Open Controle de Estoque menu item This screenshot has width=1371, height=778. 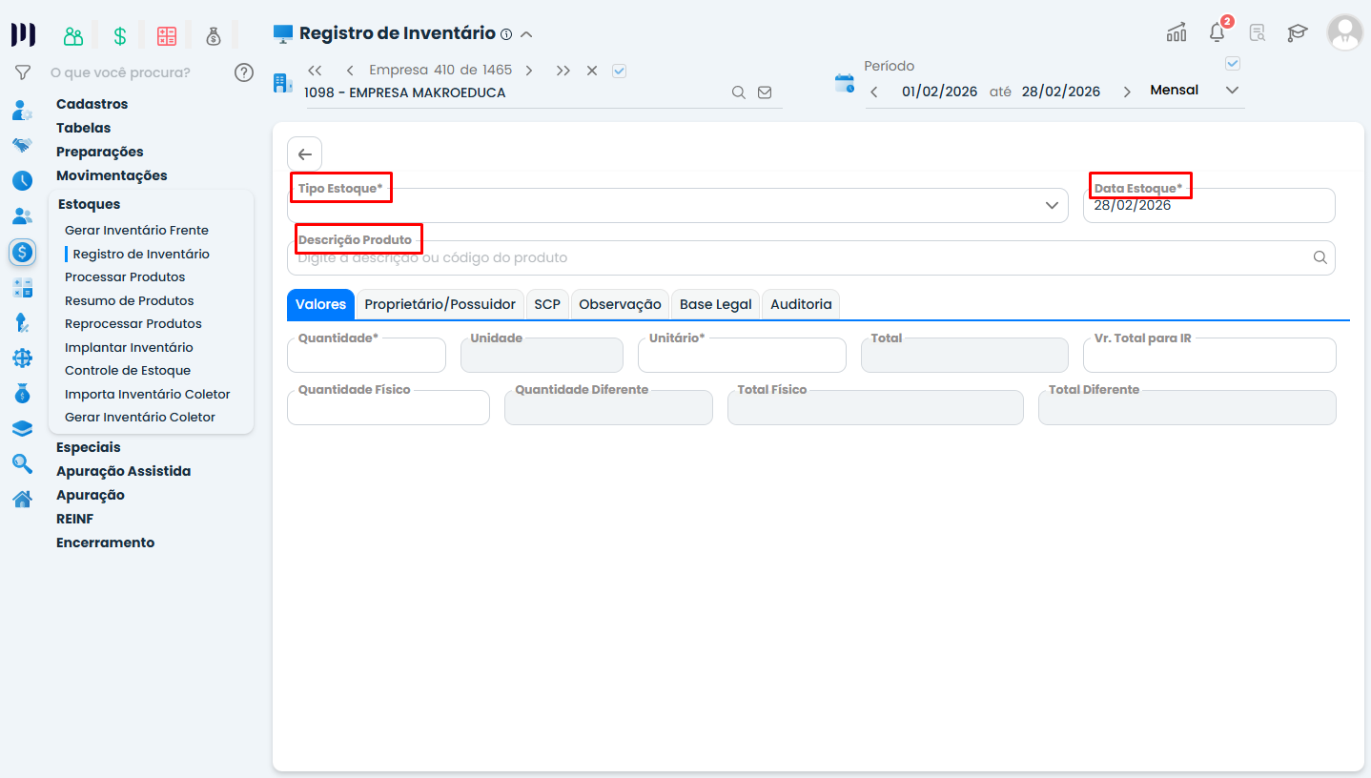[x=128, y=371]
